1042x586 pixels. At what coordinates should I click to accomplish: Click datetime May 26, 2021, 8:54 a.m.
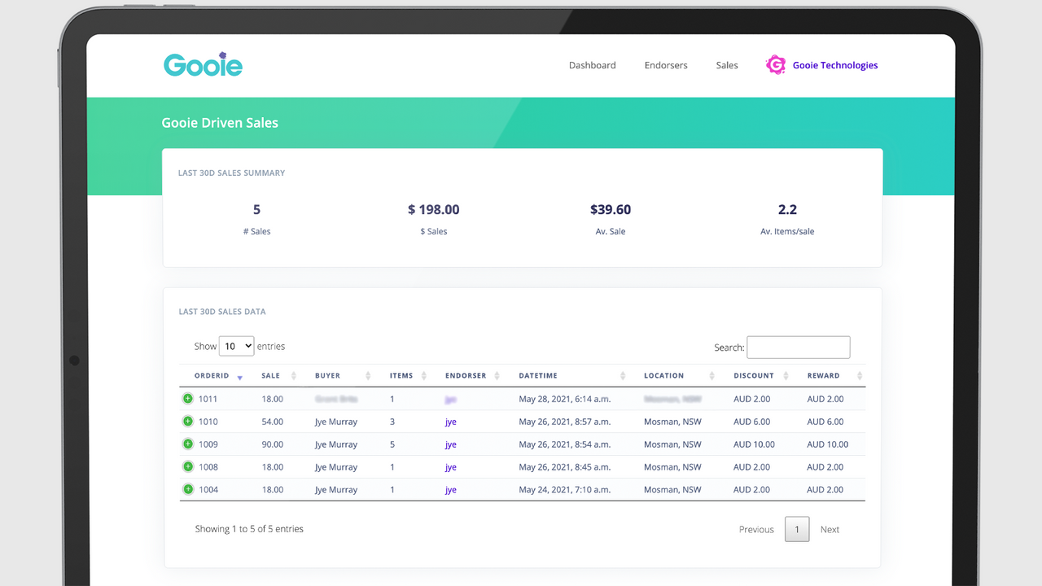pyautogui.click(x=565, y=444)
